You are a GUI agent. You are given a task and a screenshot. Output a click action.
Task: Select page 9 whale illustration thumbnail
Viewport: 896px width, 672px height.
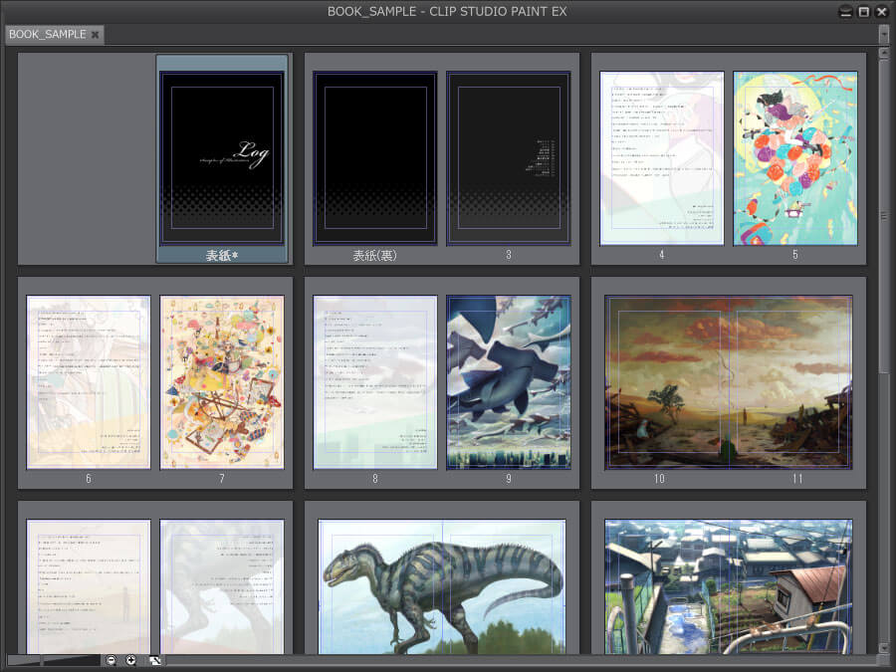click(508, 381)
